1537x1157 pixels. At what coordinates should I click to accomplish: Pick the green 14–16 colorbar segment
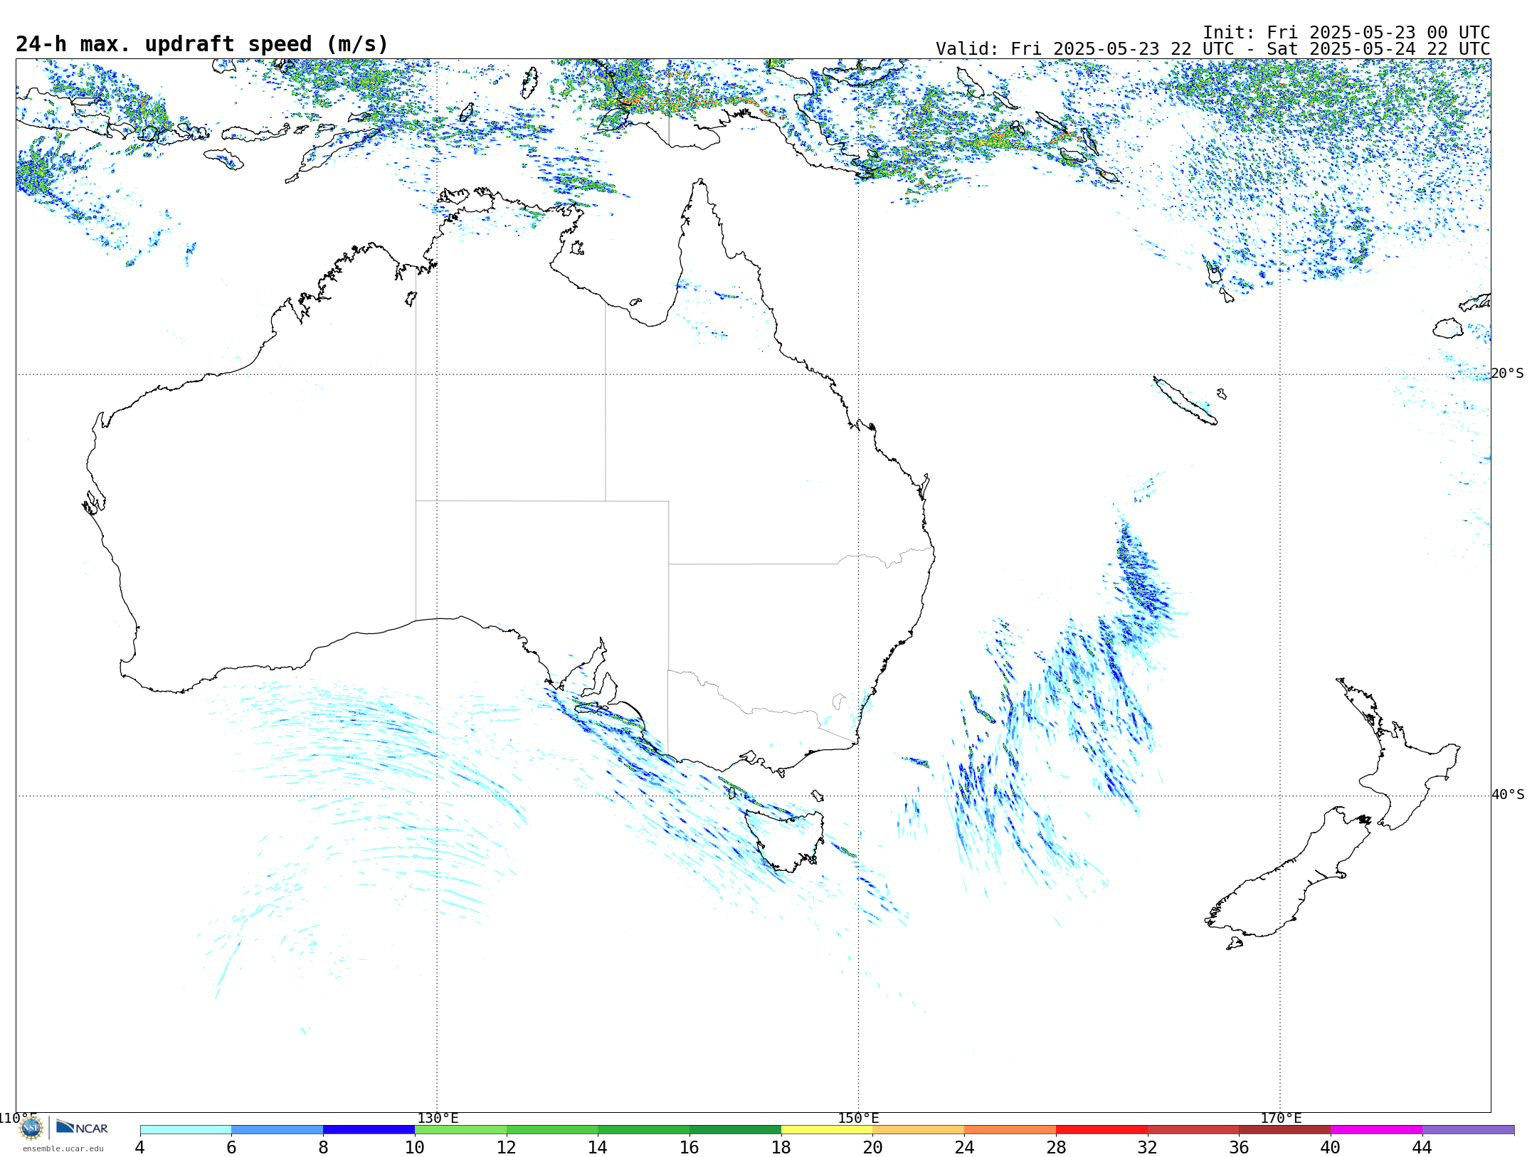(644, 1130)
